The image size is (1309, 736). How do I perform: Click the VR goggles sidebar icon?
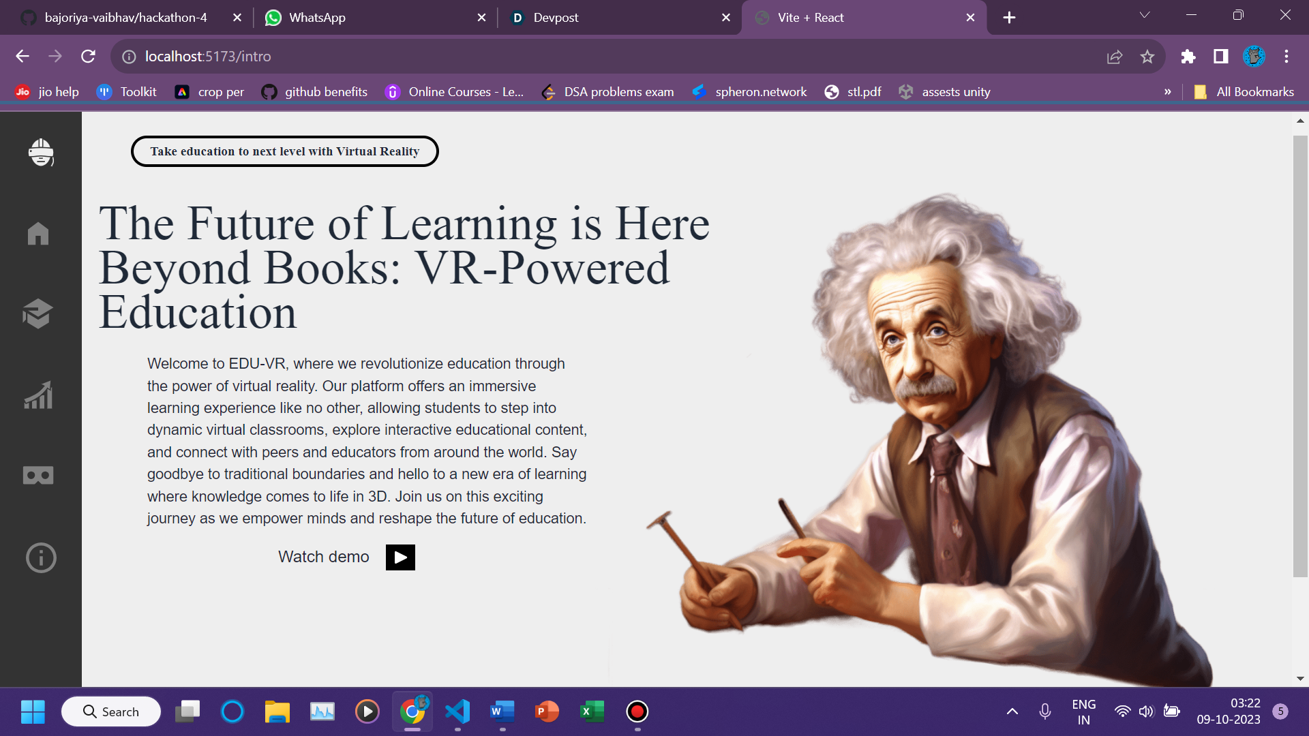pos(38,476)
